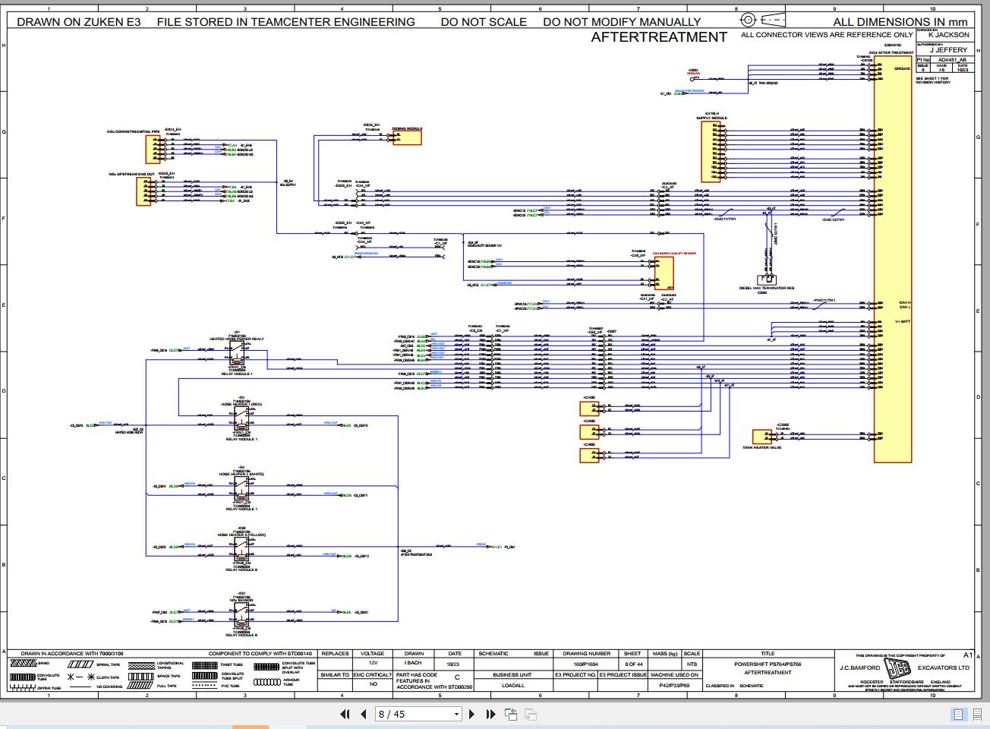Go to the first page
Image resolution: width=990 pixels, height=729 pixels.
(345, 714)
